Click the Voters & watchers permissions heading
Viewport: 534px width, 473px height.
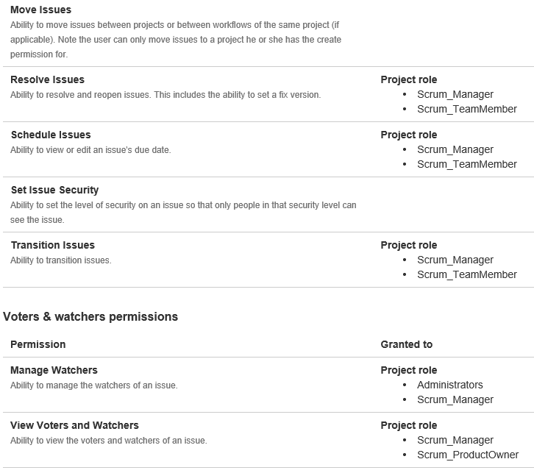tap(90, 317)
